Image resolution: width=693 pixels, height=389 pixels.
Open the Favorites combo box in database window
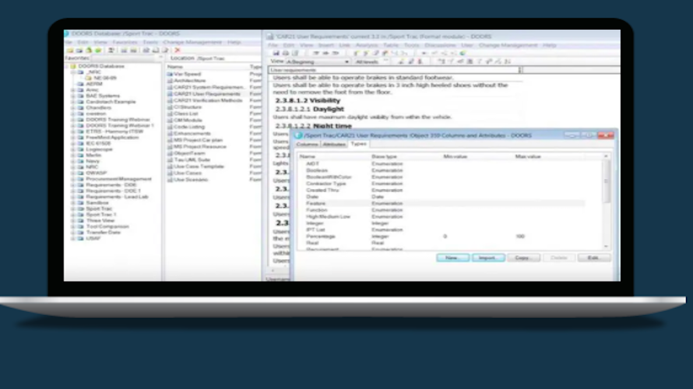(x=126, y=58)
